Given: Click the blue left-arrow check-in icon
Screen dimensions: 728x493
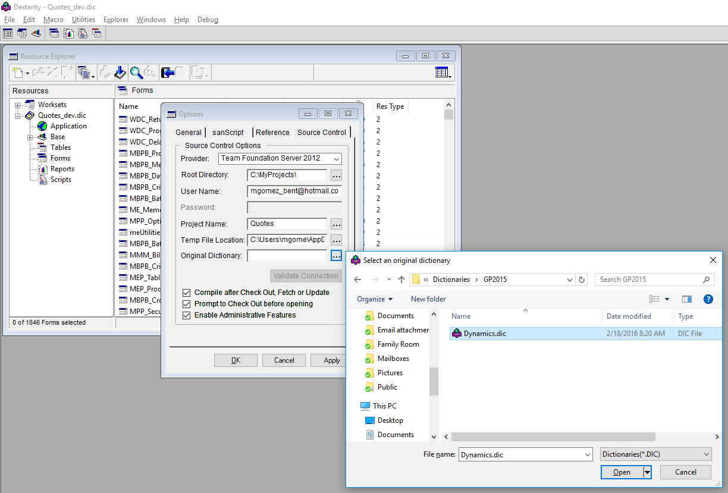Looking at the screenshot, I should click(168, 73).
